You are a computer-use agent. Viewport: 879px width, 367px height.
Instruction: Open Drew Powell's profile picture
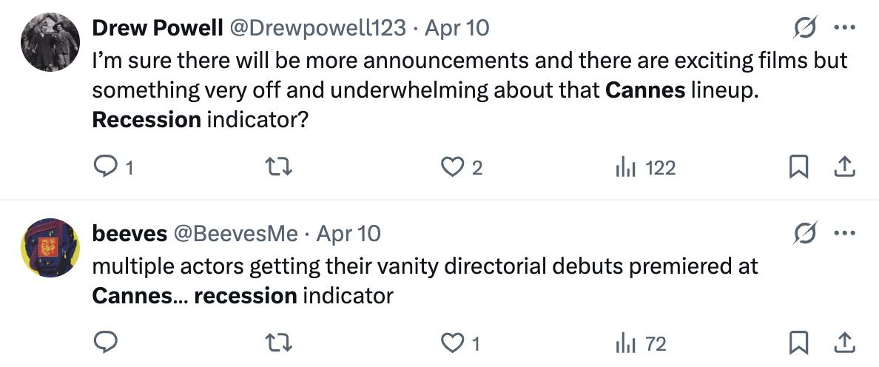tap(50, 42)
